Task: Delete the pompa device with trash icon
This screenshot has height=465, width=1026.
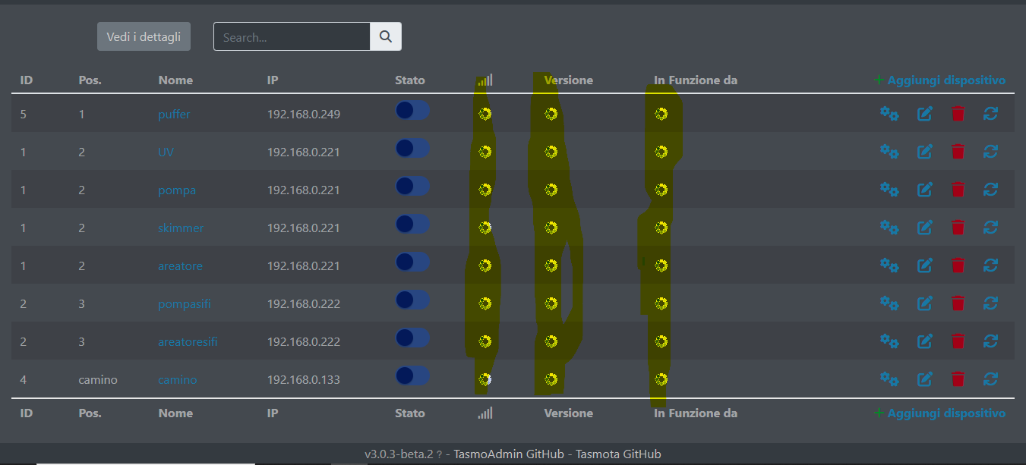Action: (958, 190)
